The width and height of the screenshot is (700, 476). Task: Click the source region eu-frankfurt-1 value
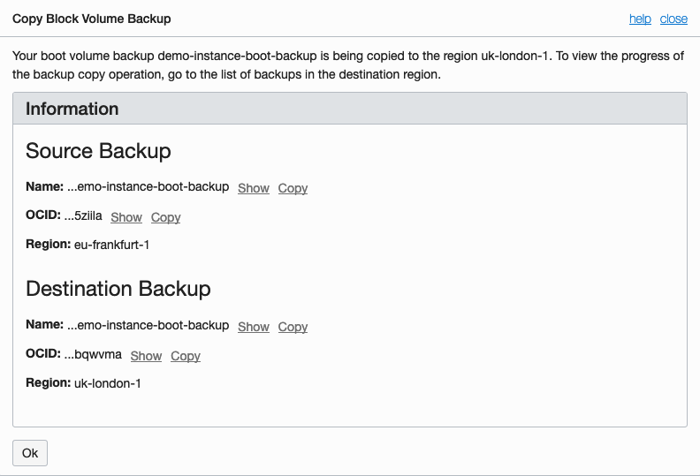point(111,245)
